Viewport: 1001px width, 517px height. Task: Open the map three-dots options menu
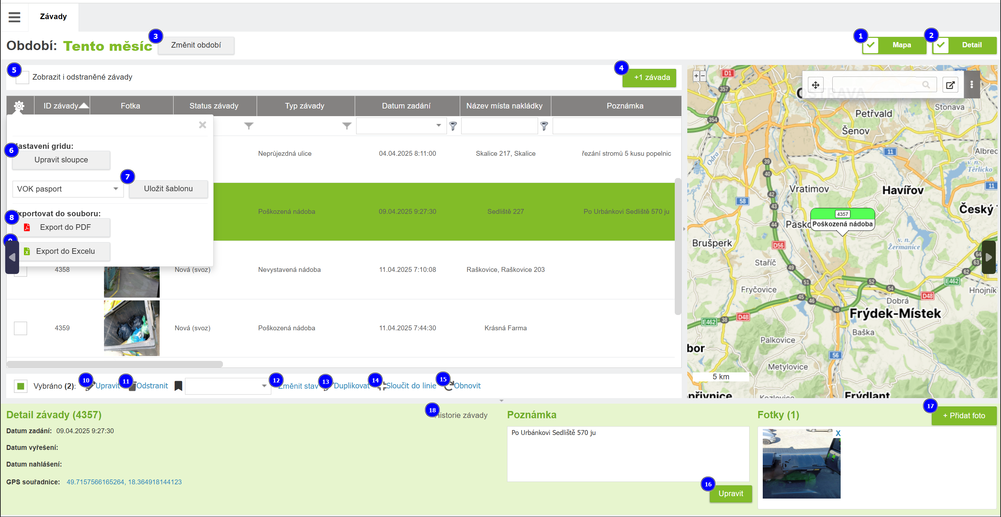click(x=971, y=85)
